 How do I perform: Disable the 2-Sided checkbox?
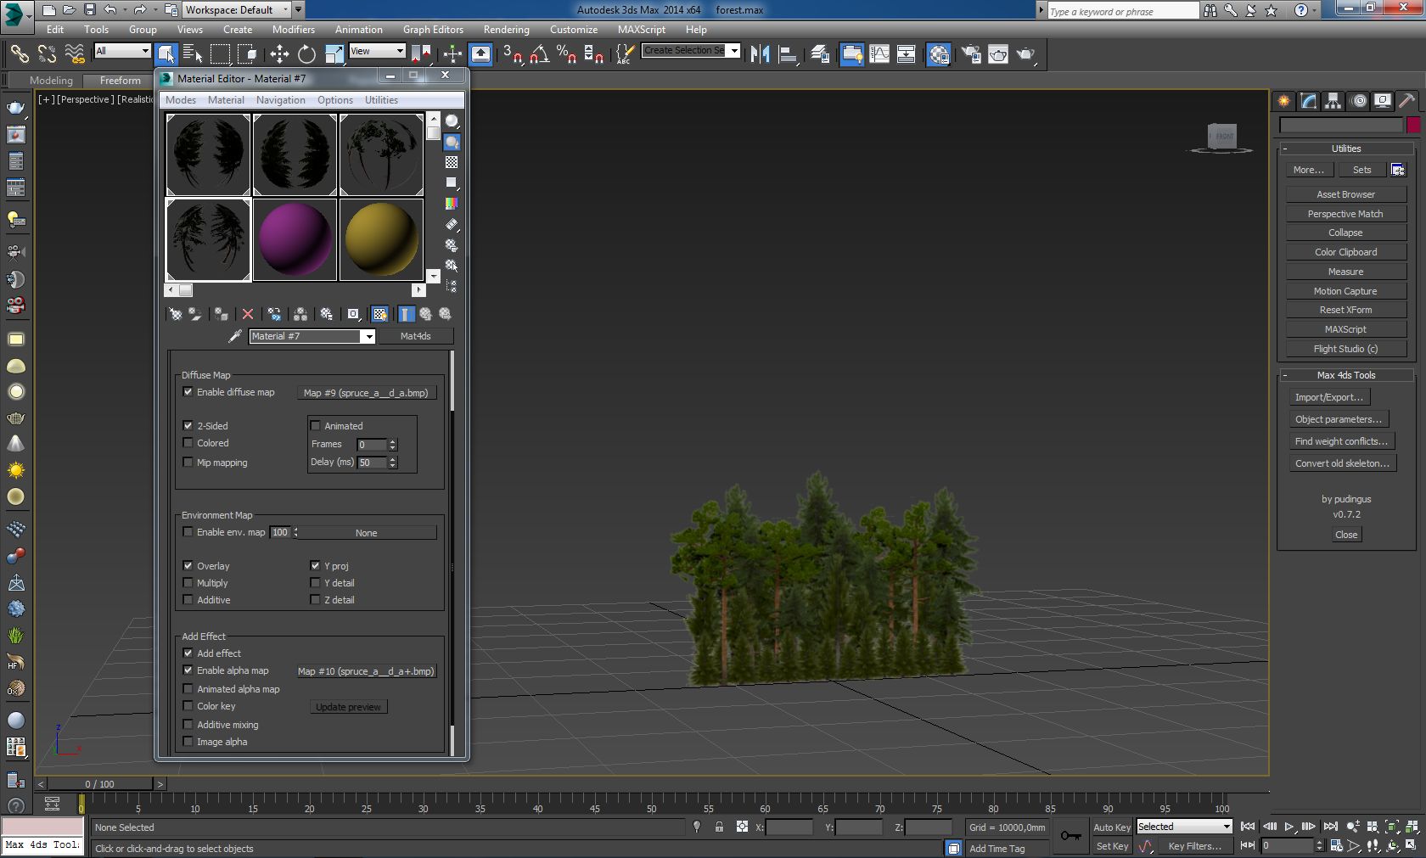188,426
